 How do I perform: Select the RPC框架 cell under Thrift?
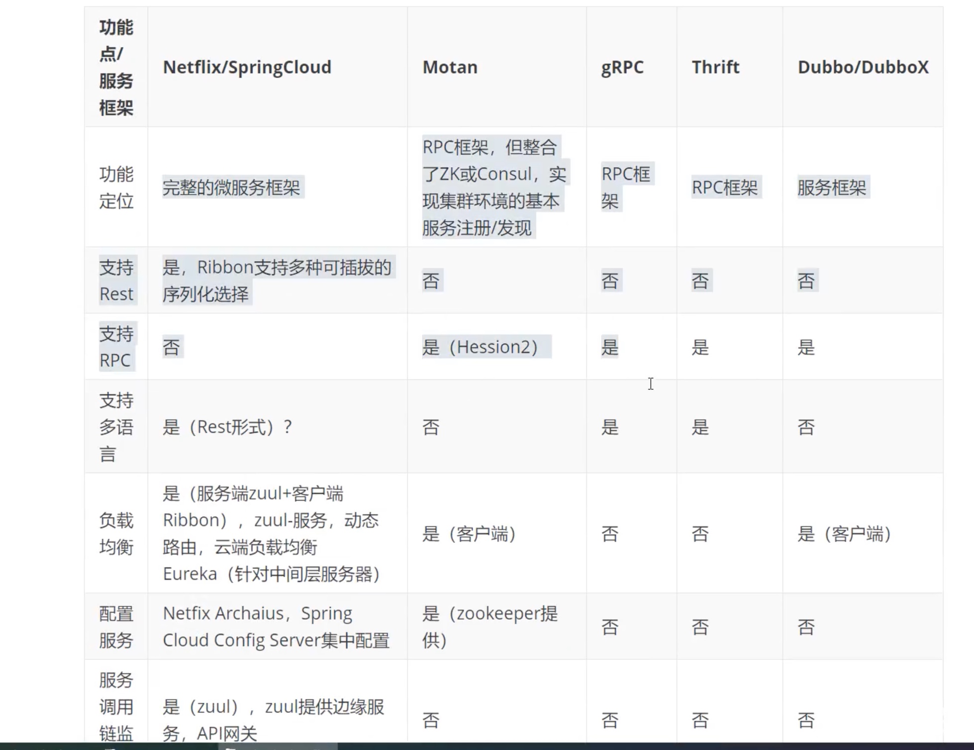point(726,188)
